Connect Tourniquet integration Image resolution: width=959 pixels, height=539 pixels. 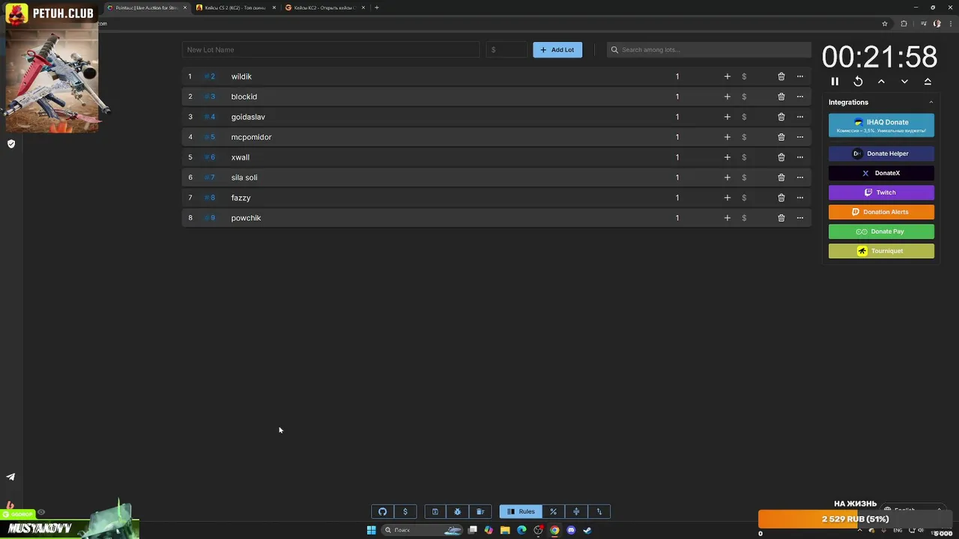pyautogui.click(x=881, y=251)
